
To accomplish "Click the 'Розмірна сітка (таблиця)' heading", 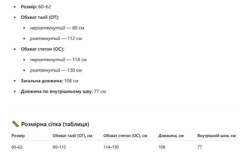I will [55, 124].
